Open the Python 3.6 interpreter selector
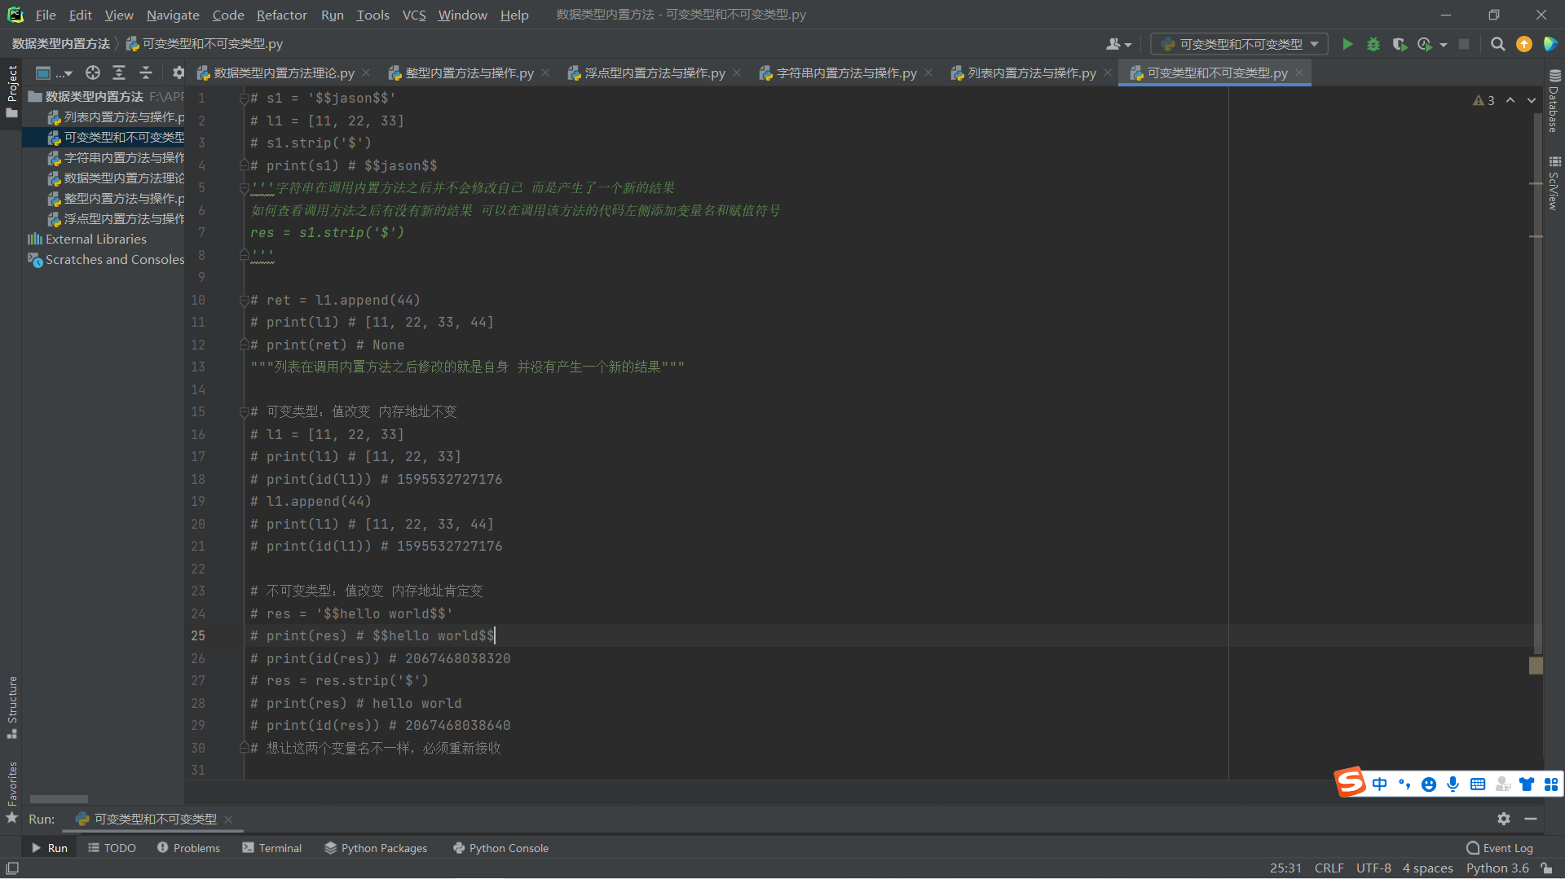 pyautogui.click(x=1497, y=868)
